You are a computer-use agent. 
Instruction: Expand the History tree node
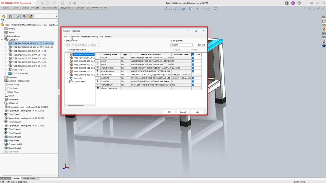tap(2, 29)
